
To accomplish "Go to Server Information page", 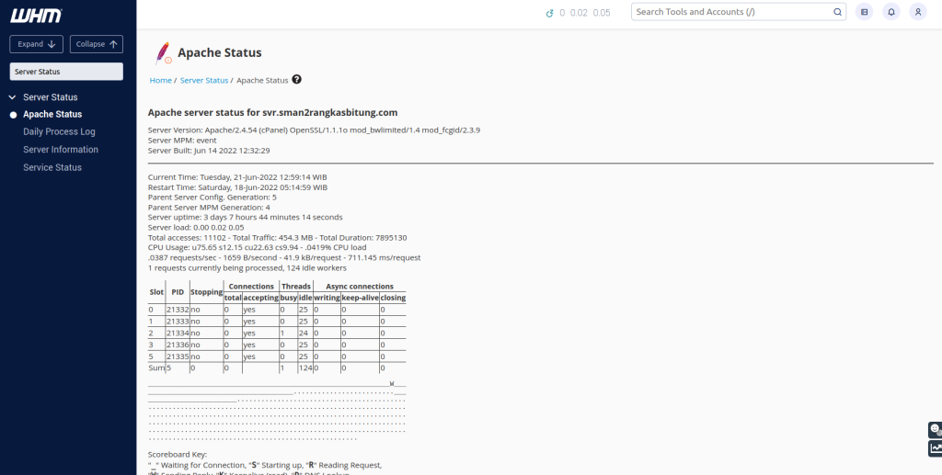I will point(61,150).
